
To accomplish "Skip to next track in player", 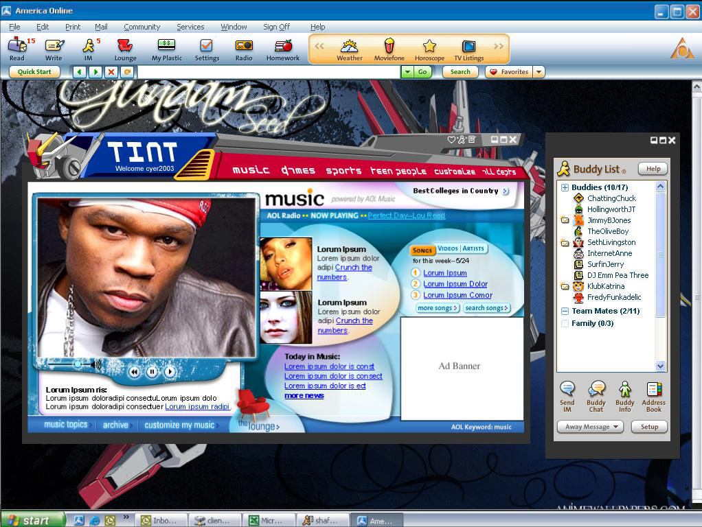I will point(170,371).
